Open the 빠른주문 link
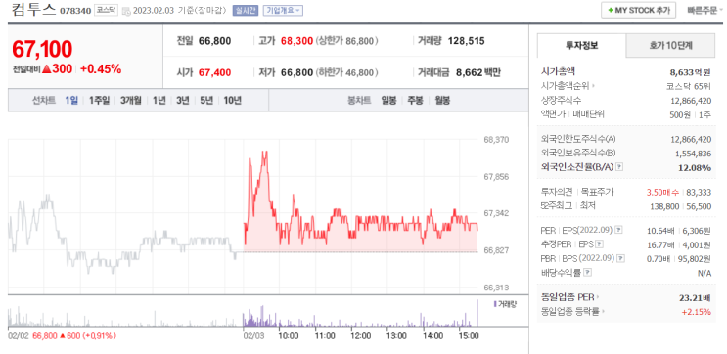The width and height of the screenshot is (727, 354). (x=702, y=10)
